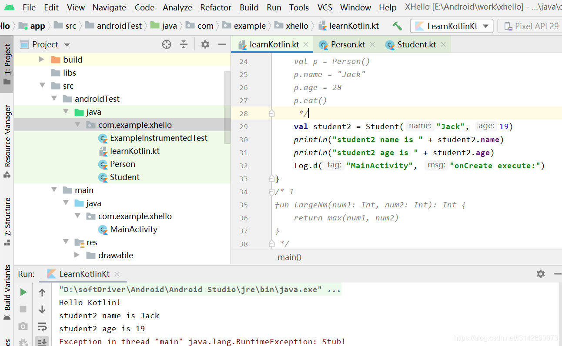This screenshot has height=346, width=562.
Task: Select ExampleInstrumentedTest in project tree
Action: (159, 138)
